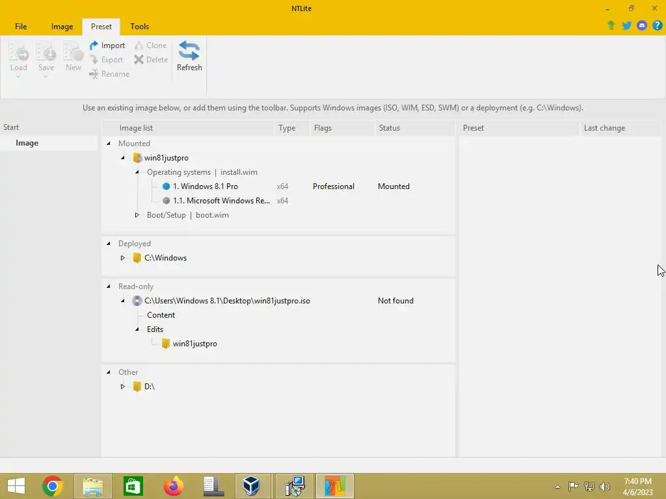Switch to the Image ribbon tab
Viewport: 666px width, 499px height.
(62, 26)
